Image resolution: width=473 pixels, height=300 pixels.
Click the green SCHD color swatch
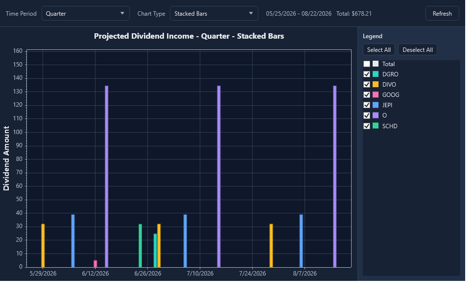tap(376, 126)
